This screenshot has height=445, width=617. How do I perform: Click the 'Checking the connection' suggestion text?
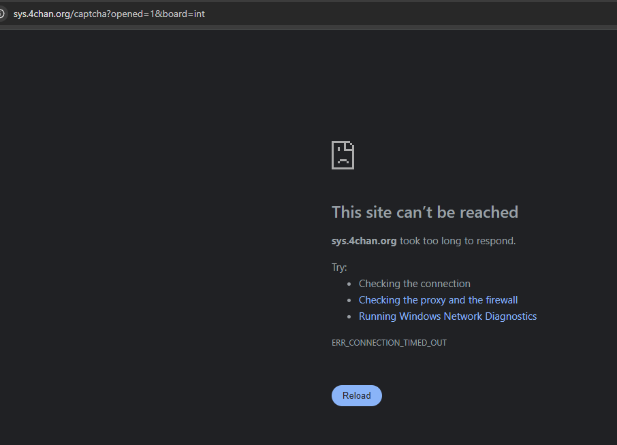pos(414,284)
